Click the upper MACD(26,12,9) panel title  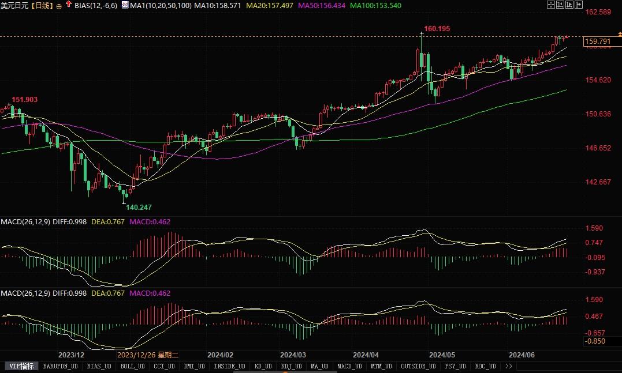click(x=25, y=222)
